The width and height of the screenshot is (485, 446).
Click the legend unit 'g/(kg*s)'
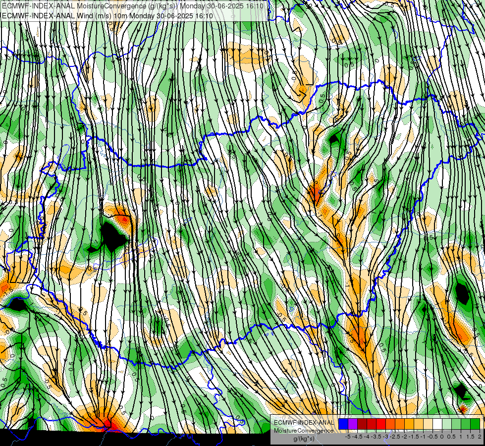(x=304, y=439)
